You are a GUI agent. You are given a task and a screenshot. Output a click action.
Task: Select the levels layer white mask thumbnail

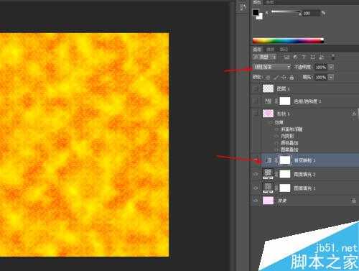click(x=285, y=101)
